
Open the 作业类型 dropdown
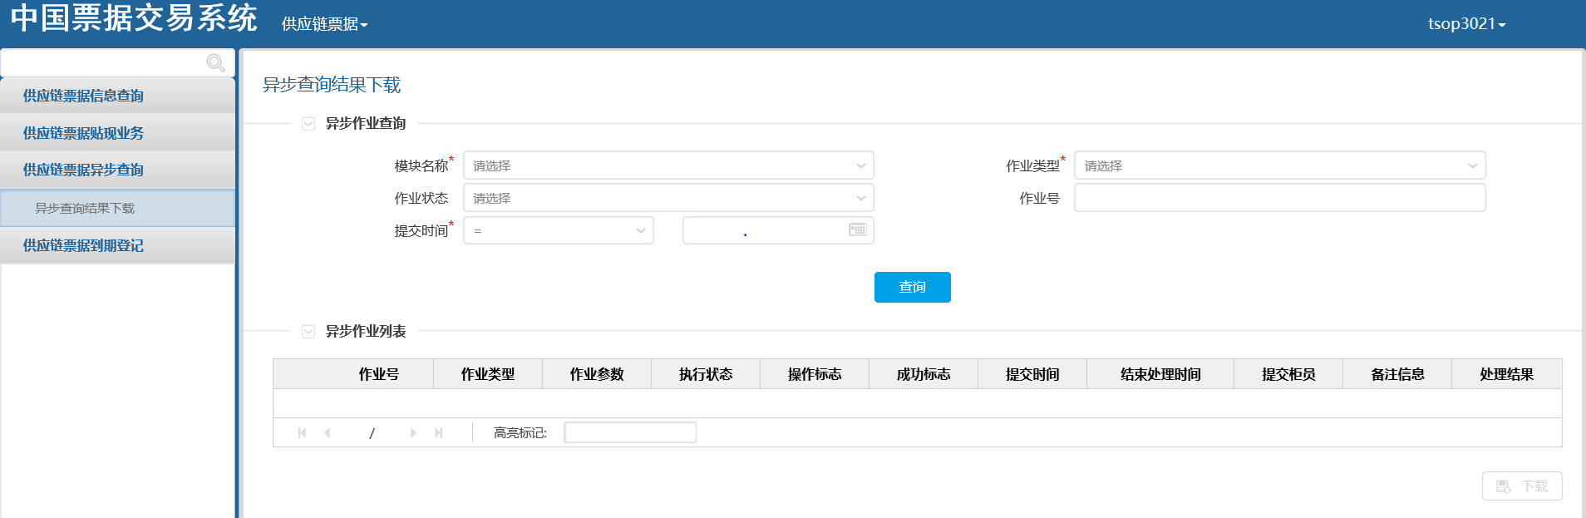pyautogui.click(x=1280, y=165)
